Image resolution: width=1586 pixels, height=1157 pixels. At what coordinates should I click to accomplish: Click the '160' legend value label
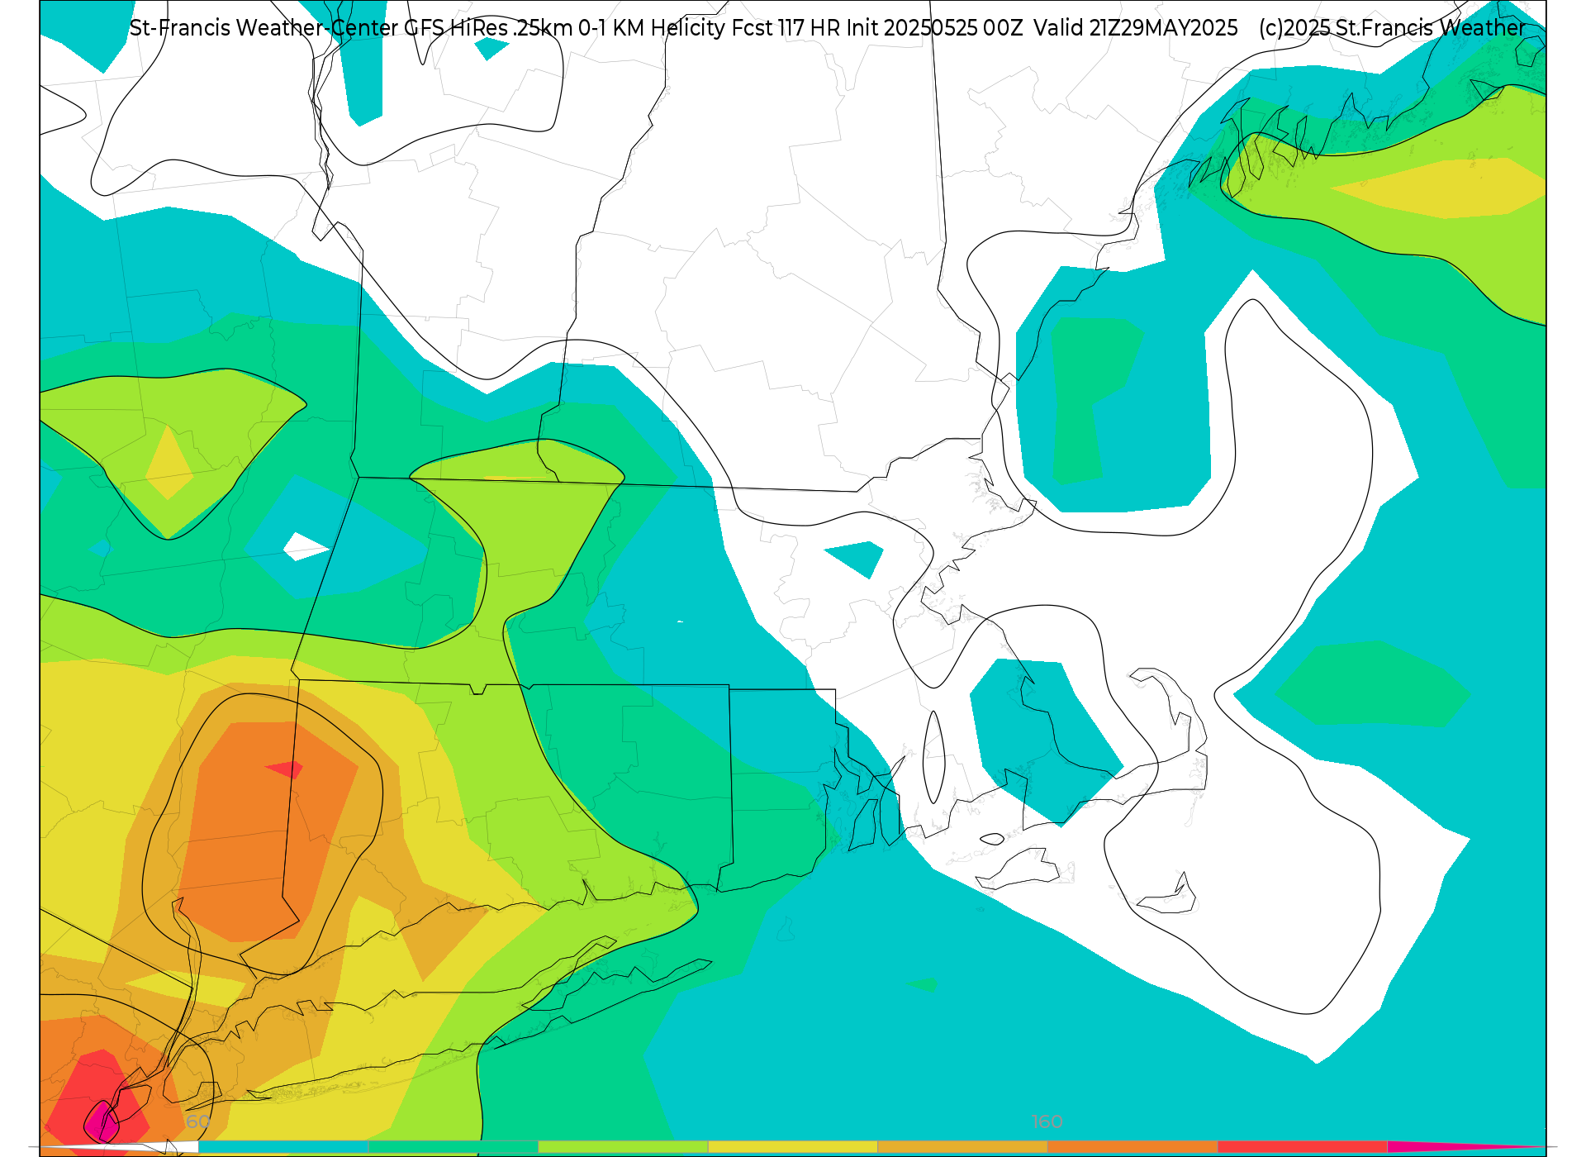coord(1047,1122)
